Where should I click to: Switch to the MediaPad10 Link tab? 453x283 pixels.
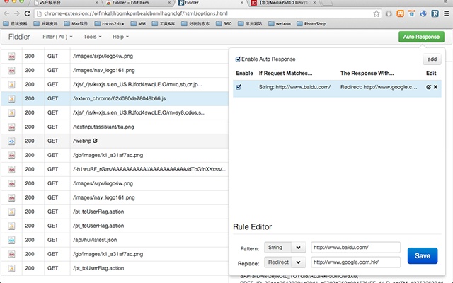tap(284, 3)
